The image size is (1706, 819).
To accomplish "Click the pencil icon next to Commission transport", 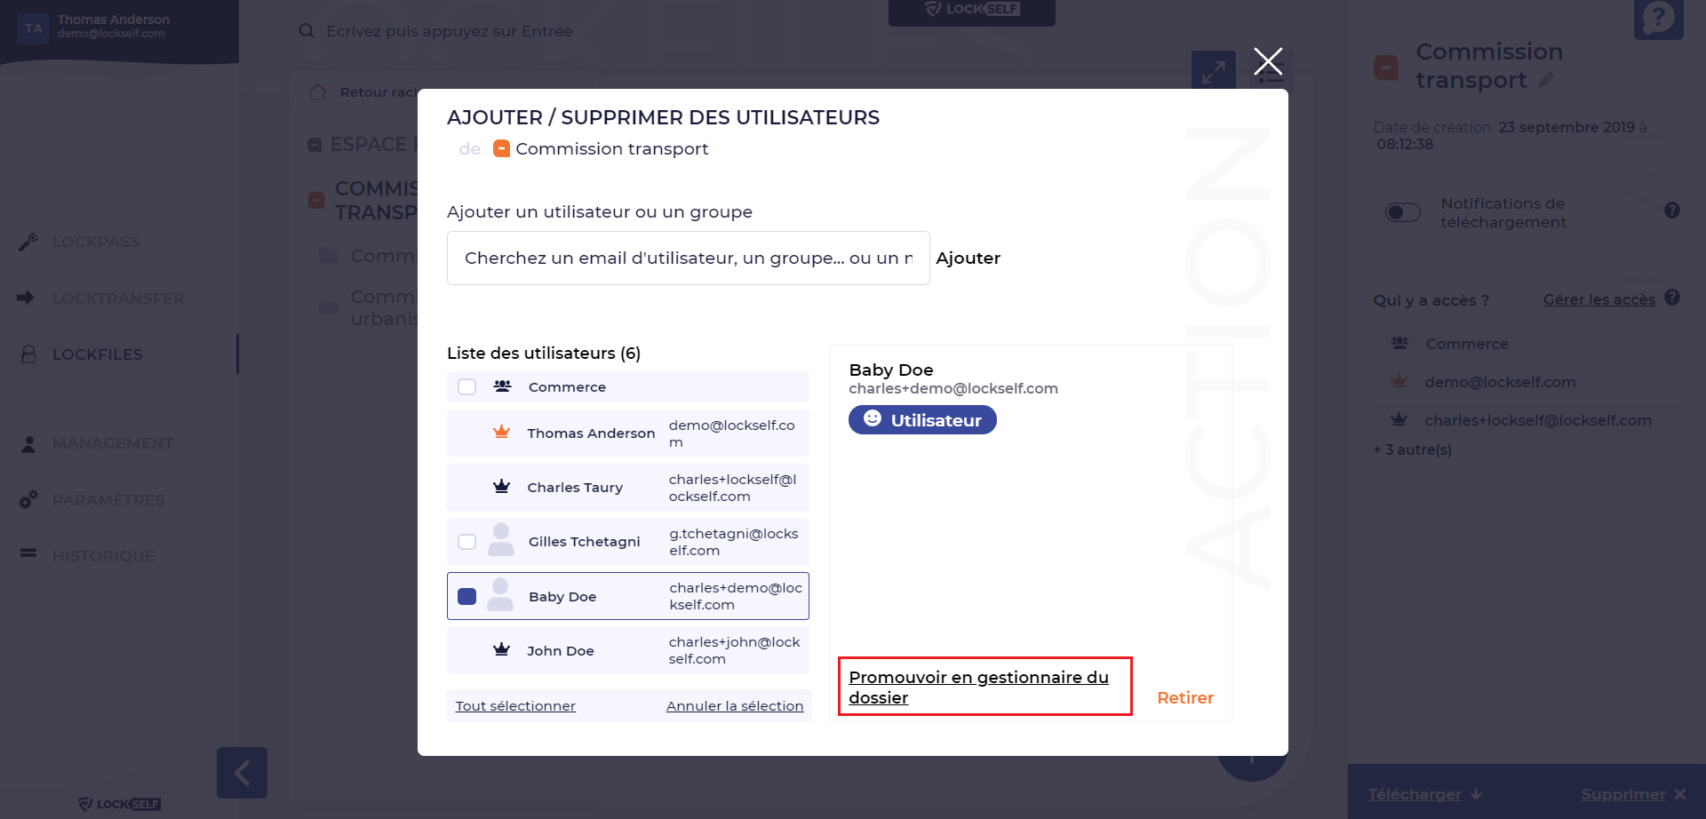I will [x=1546, y=81].
